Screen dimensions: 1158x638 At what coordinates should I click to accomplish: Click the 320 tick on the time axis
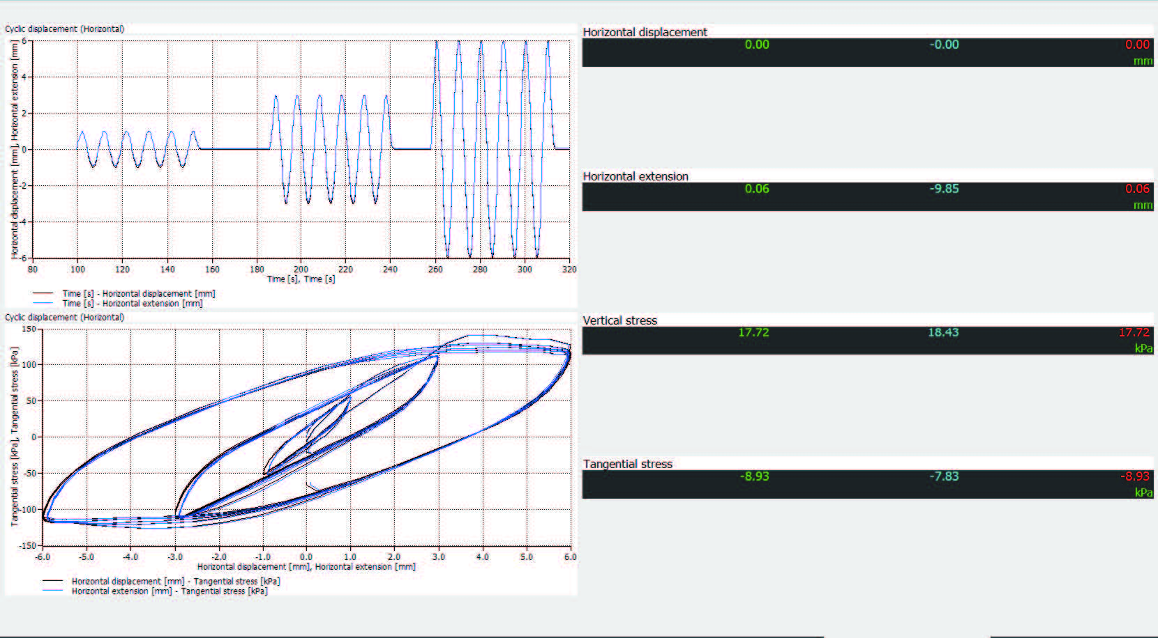click(569, 270)
